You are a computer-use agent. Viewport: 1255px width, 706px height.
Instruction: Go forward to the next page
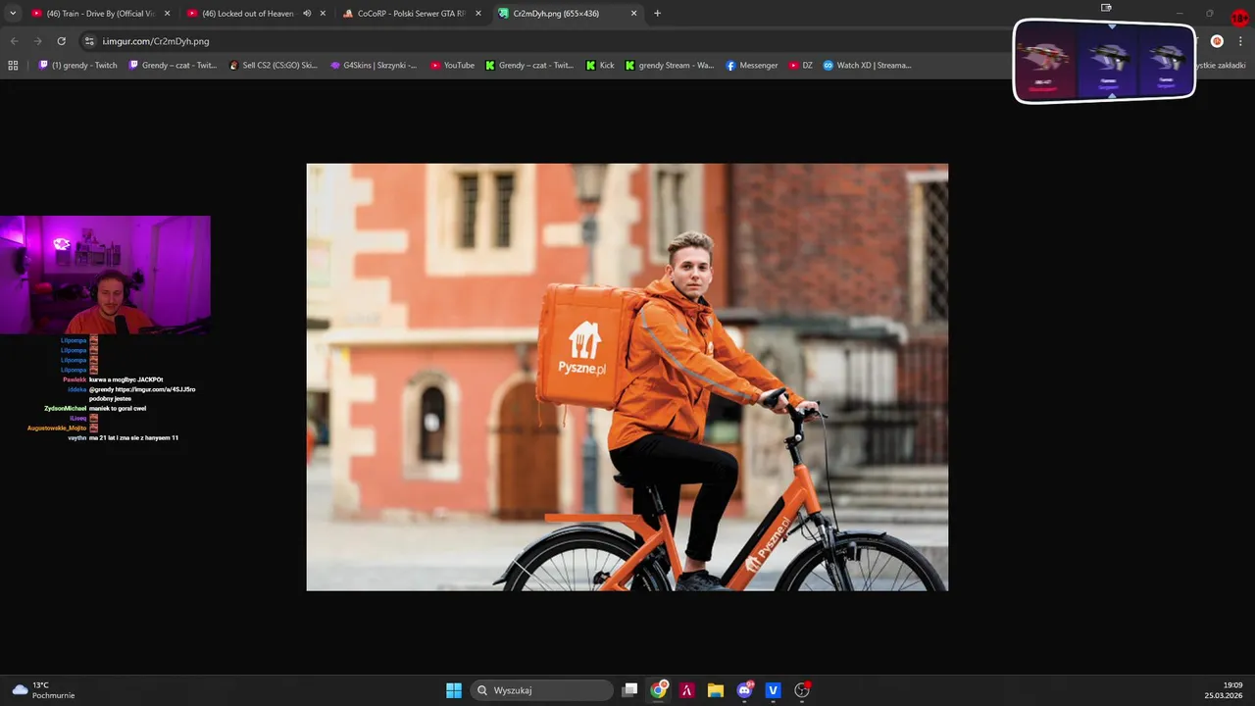coord(37,41)
